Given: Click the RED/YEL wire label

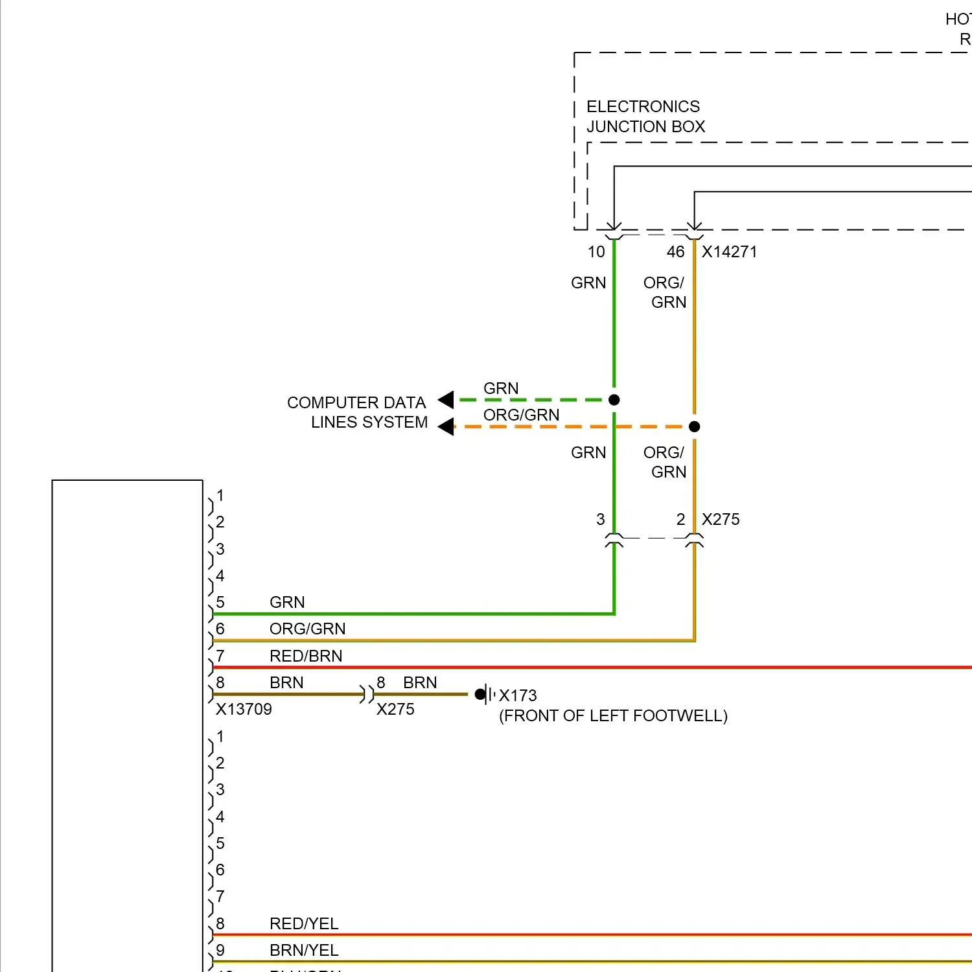Looking at the screenshot, I should coord(304,924).
